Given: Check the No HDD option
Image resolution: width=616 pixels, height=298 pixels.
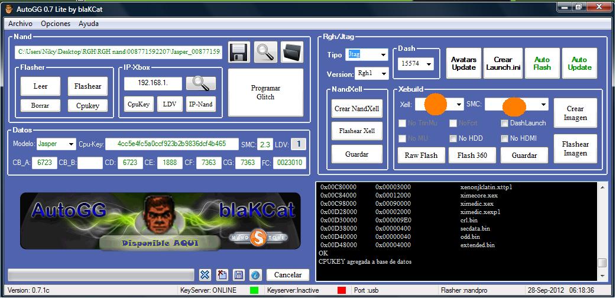Looking at the screenshot, I should pos(453,138).
